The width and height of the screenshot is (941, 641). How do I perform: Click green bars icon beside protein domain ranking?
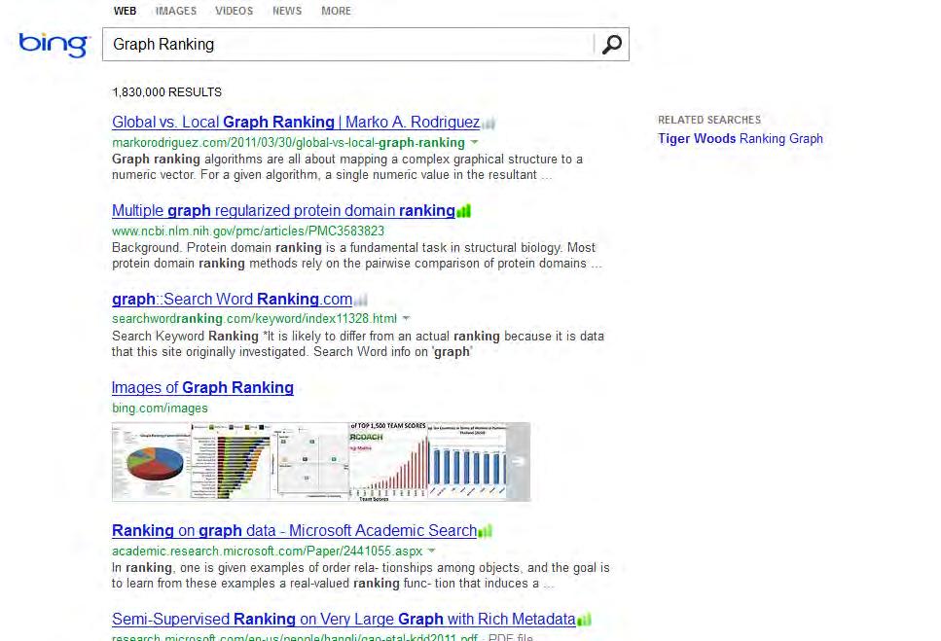464,211
